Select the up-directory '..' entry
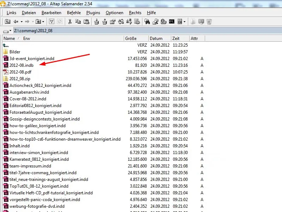Viewport: 282px width, 212px height. coord(6,45)
